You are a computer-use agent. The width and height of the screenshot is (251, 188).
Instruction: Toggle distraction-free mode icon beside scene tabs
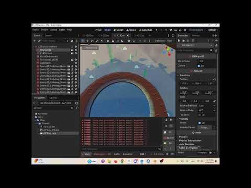tap(173, 36)
